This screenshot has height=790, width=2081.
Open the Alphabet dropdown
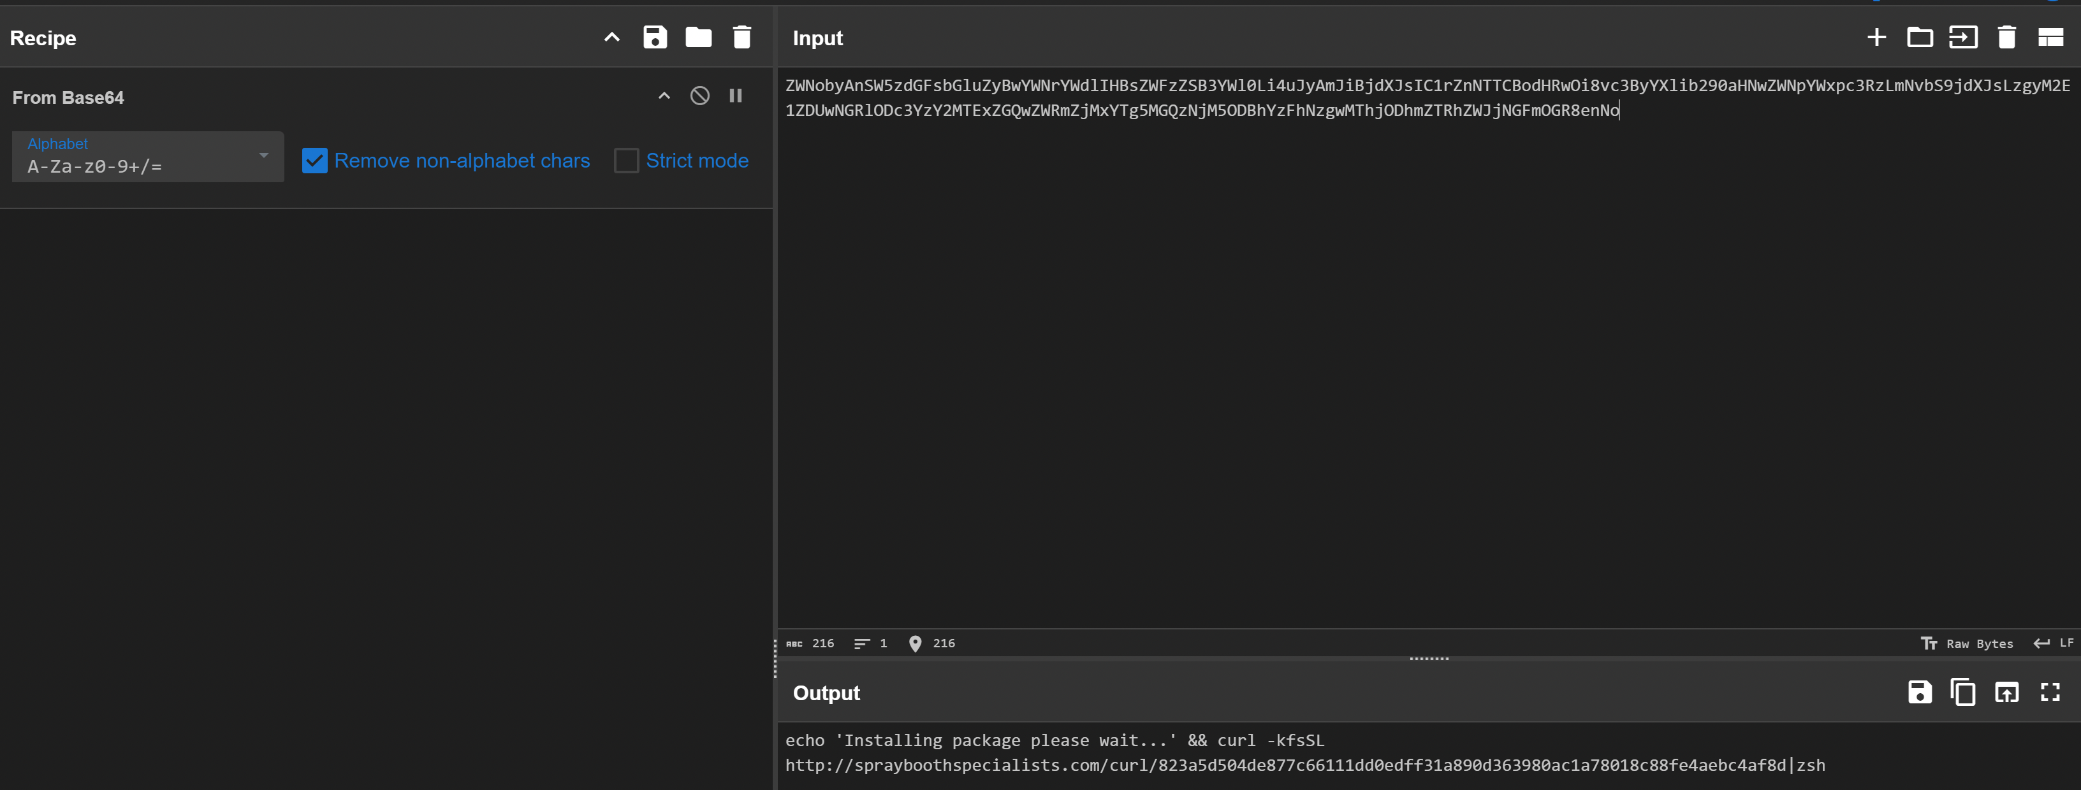click(x=262, y=155)
